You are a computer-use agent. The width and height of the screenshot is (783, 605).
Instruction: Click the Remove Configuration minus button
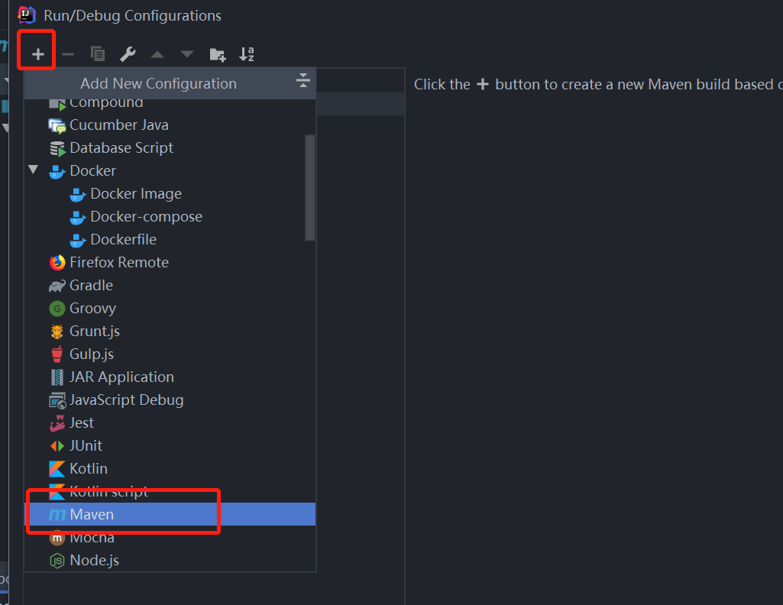pyautogui.click(x=68, y=54)
